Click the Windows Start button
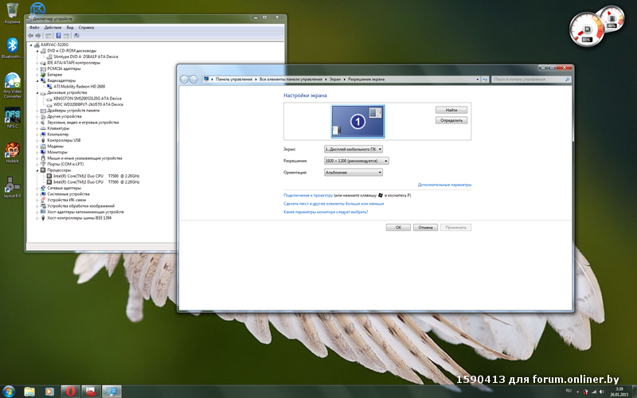The height and width of the screenshot is (398, 637). pos(8,391)
